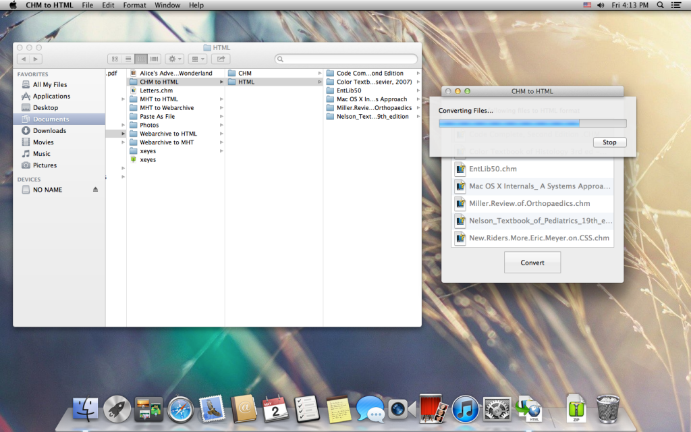Open Notes yellow pad in Dock
Image resolution: width=691 pixels, height=432 pixels.
339,409
